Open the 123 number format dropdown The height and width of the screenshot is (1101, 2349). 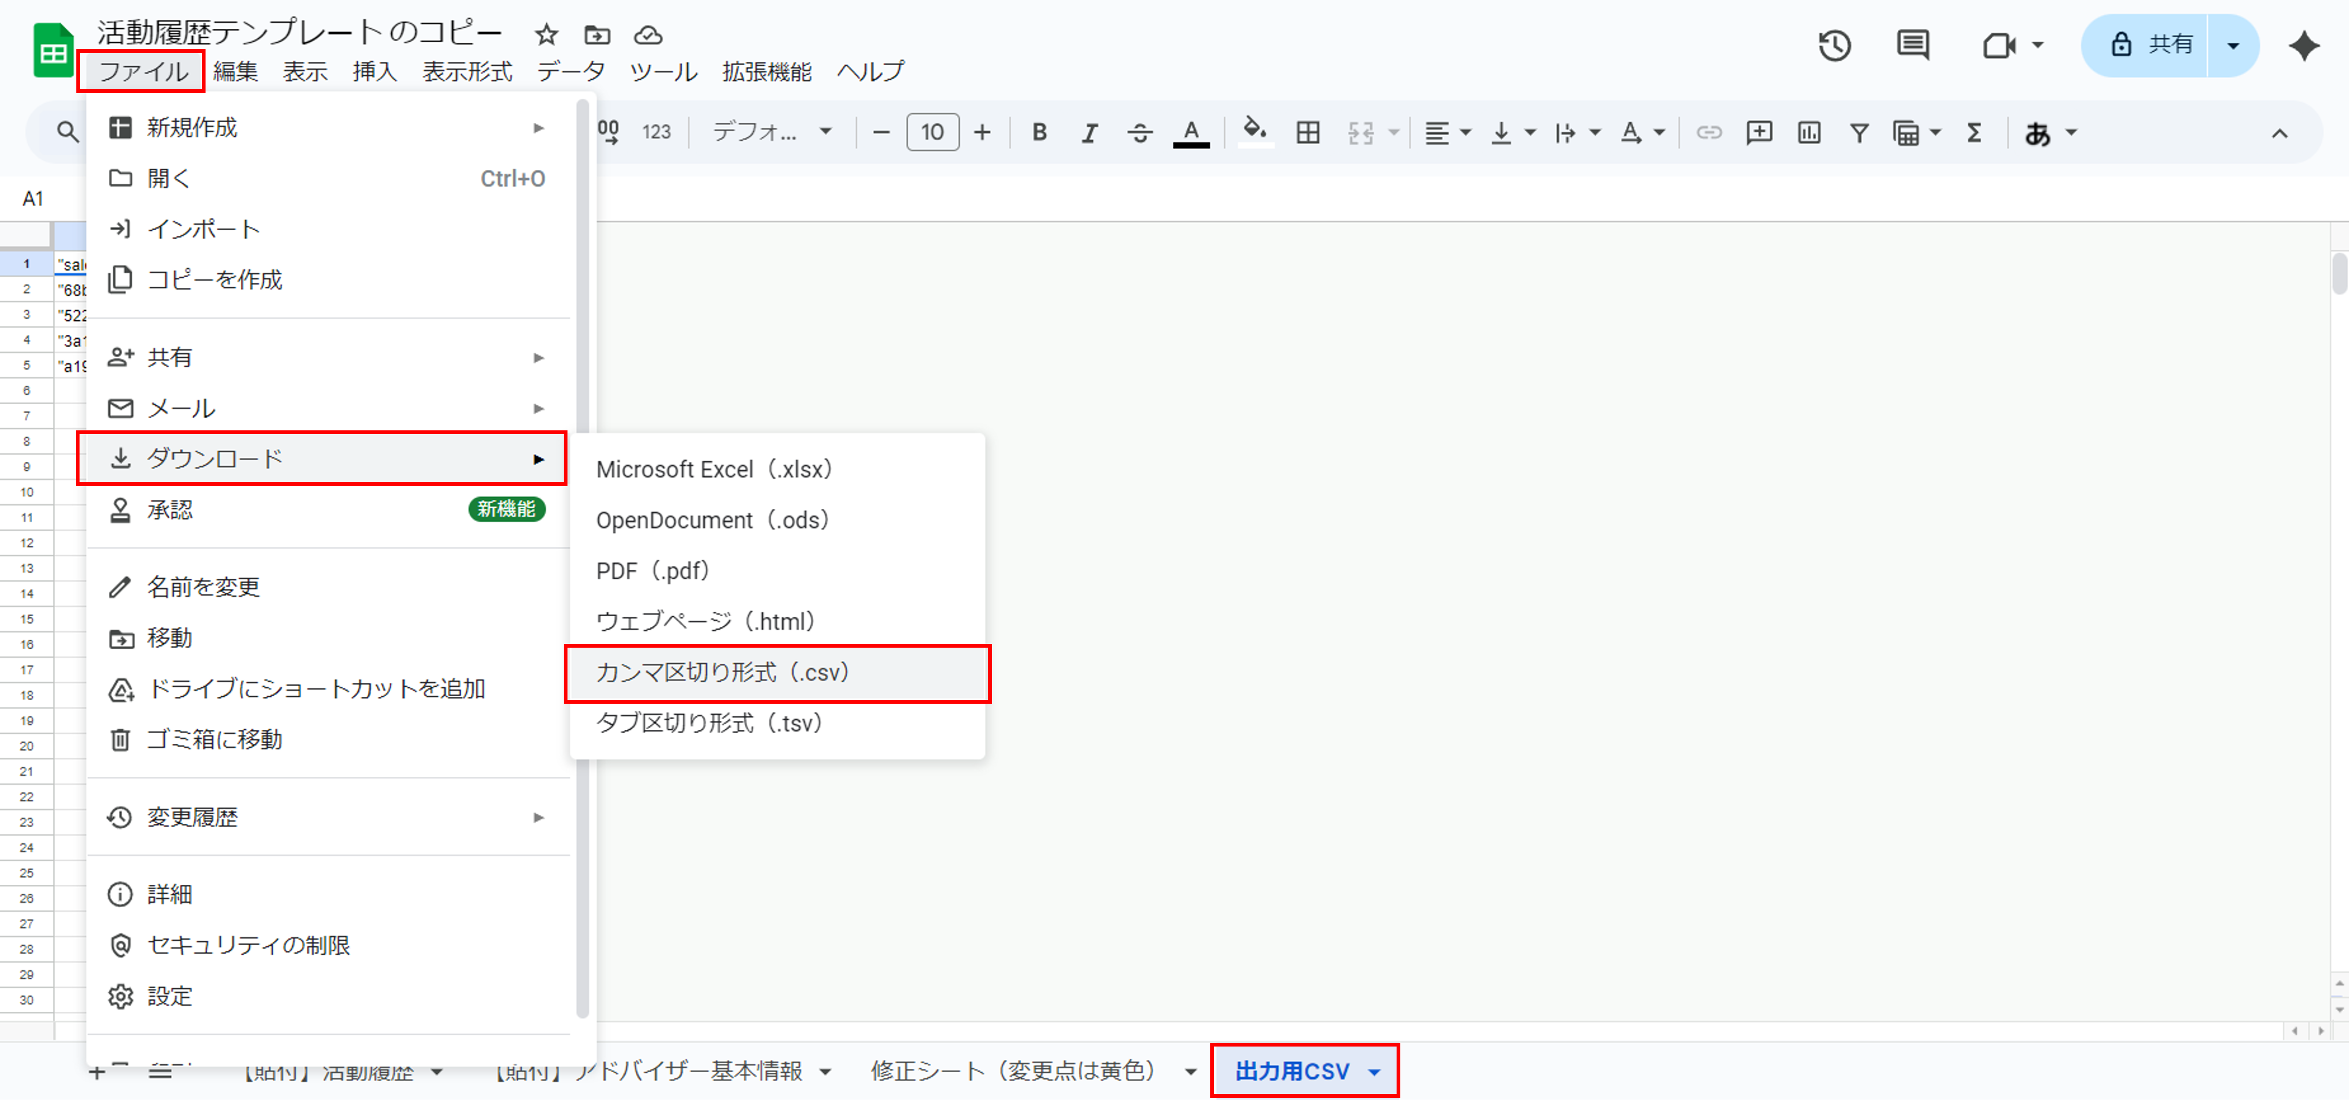click(x=656, y=132)
